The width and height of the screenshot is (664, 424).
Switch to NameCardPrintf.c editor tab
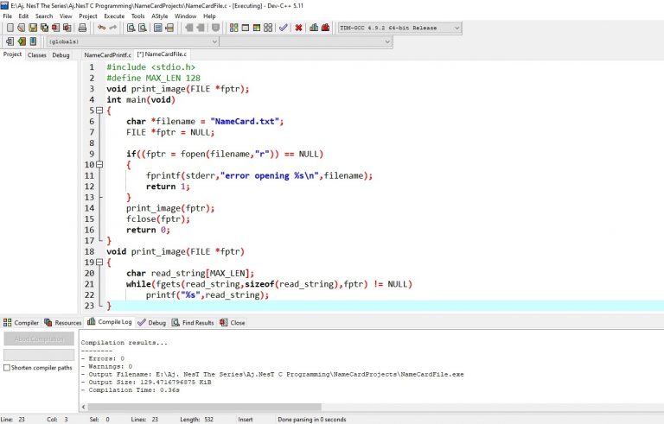(x=107, y=54)
